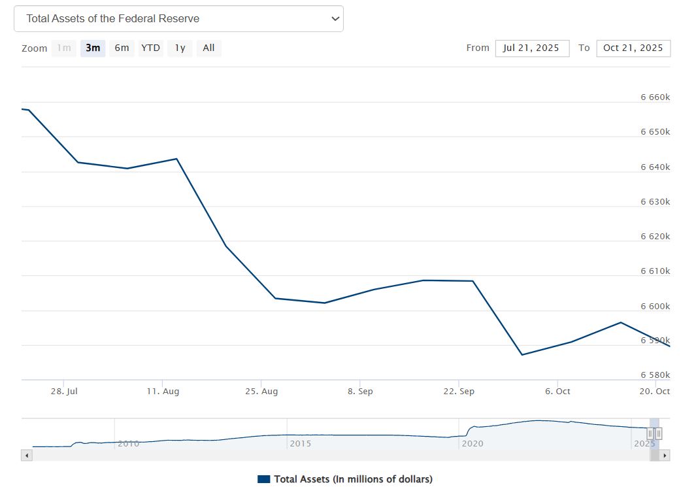This screenshot has height=487, width=681.
Task: Open the Total Assets of the Federal Reserve dropdown
Action: 178,19
